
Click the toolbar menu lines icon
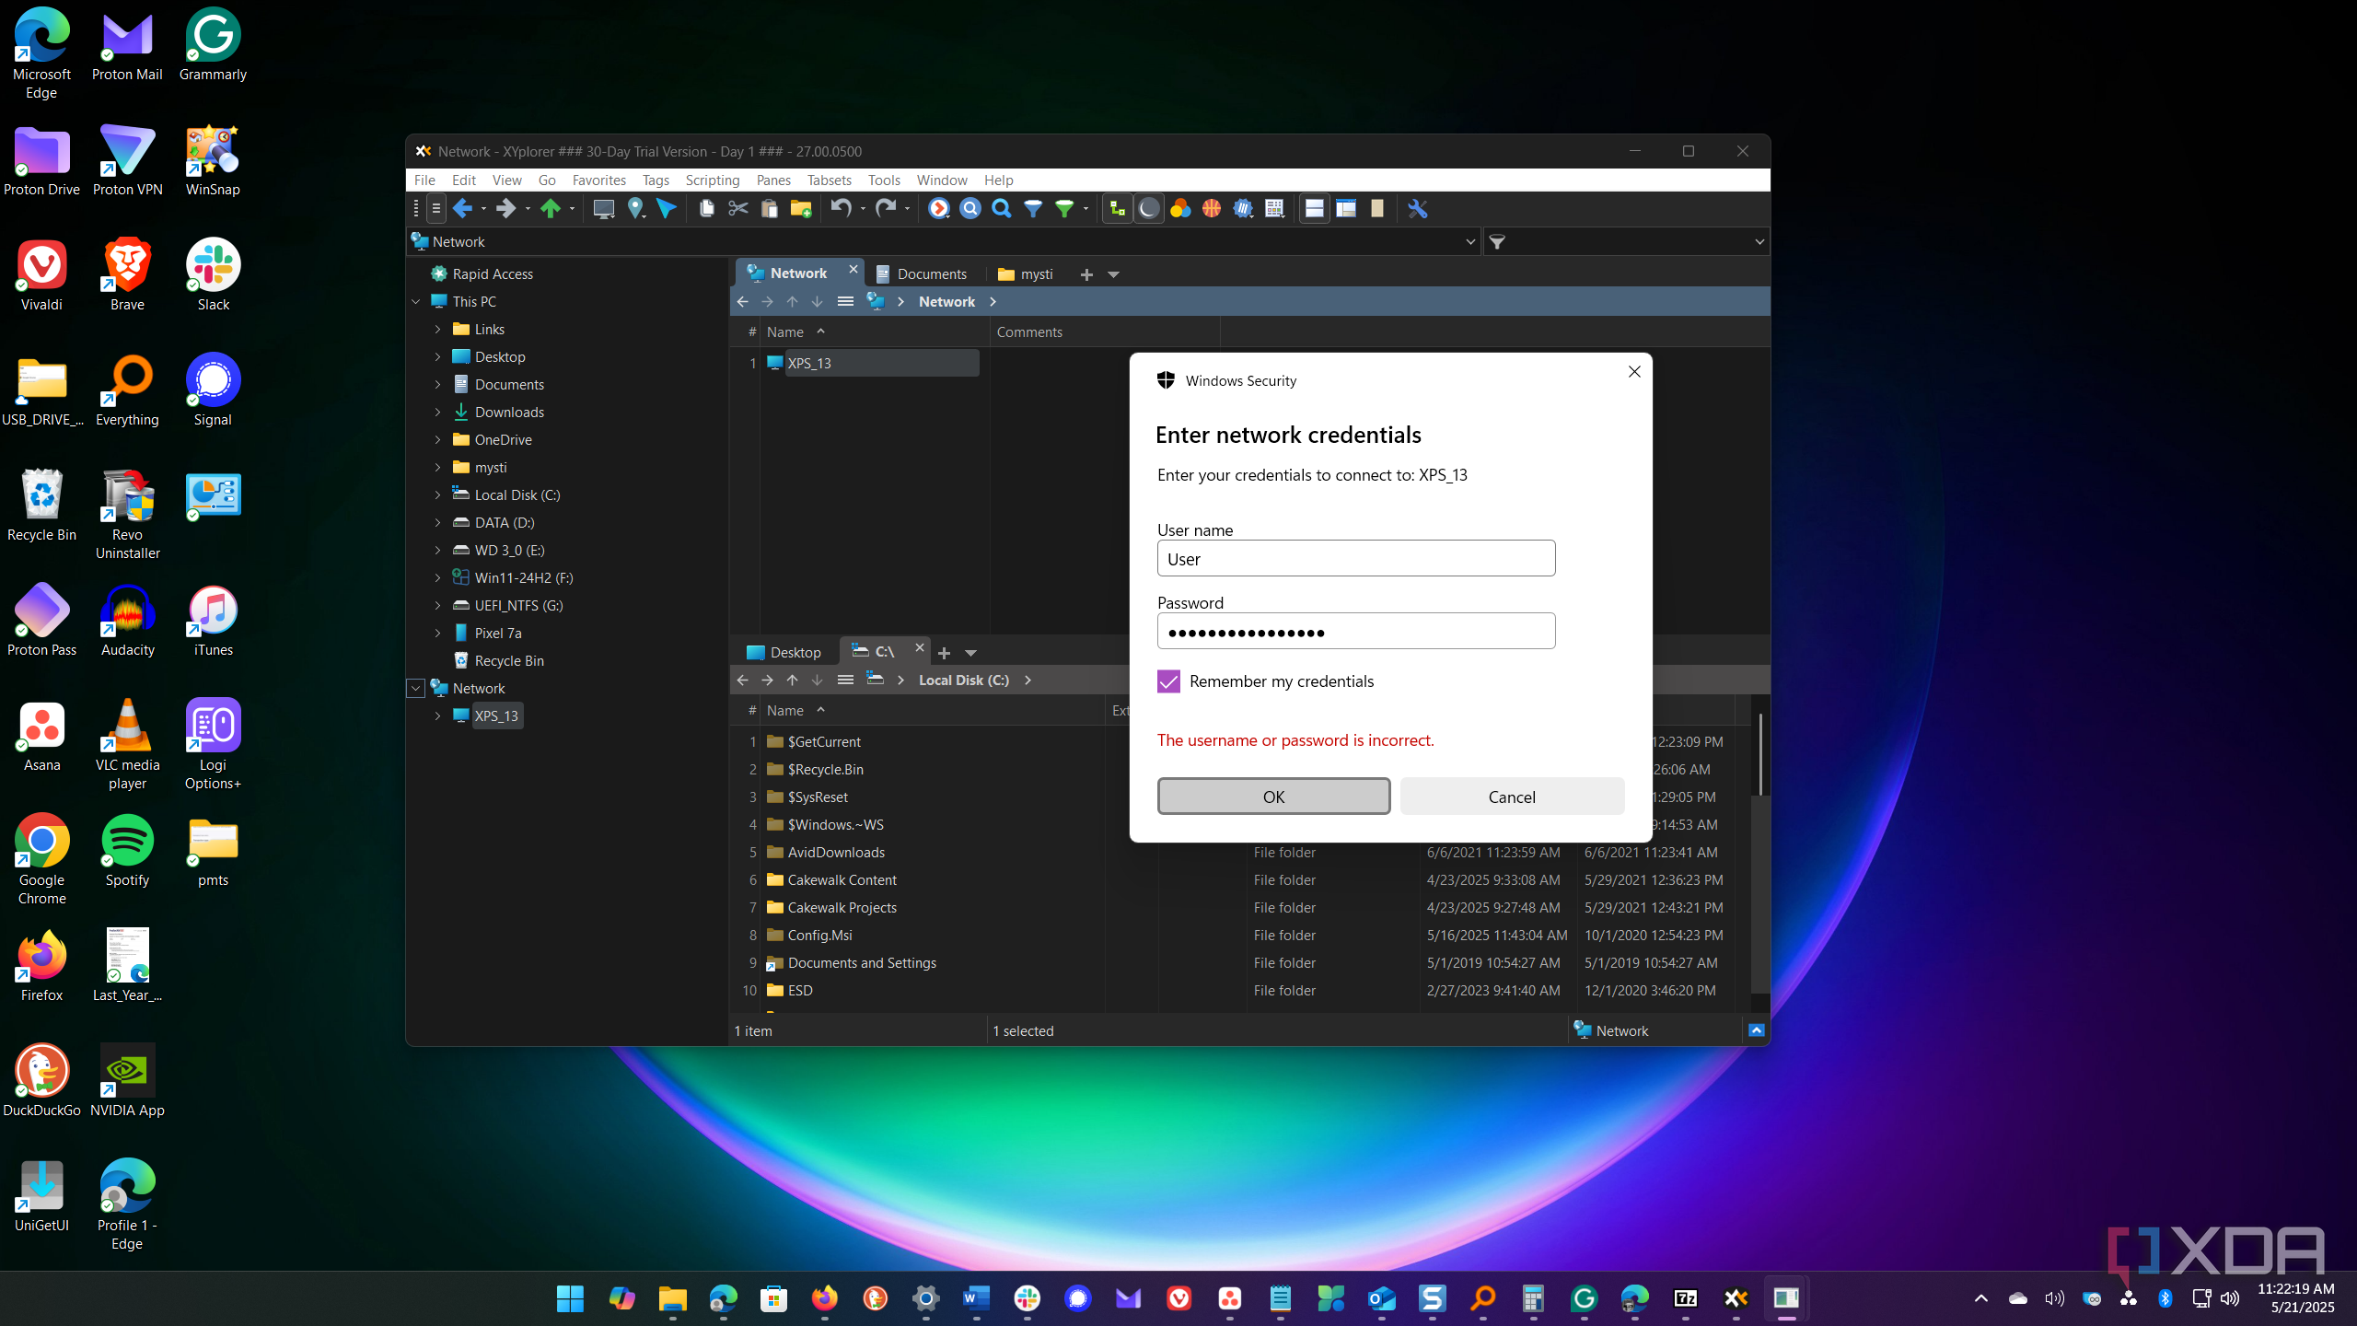point(436,209)
